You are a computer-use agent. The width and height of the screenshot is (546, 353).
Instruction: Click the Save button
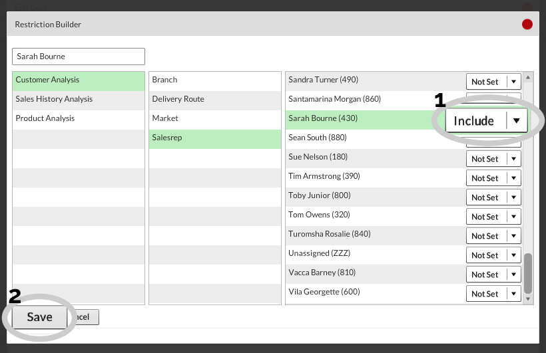click(40, 317)
